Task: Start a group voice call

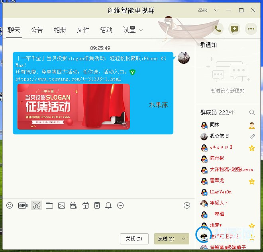Action: pyautogui.click(x=218, y=29)
